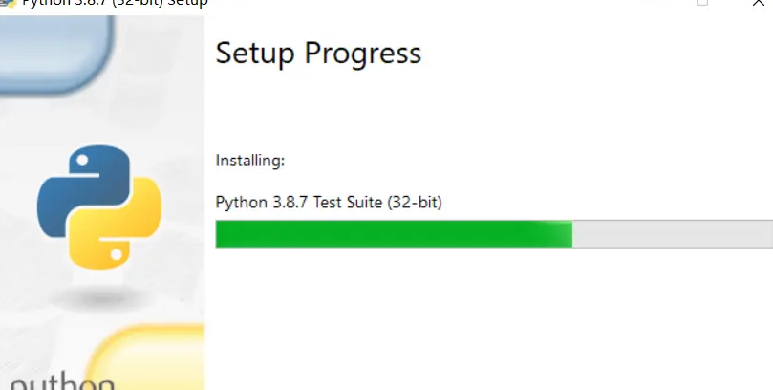Image resolution: width=773 pixels, height=390 pixels.
Task: Close the Python Setup window with X
Action: (x=759, y=3)
